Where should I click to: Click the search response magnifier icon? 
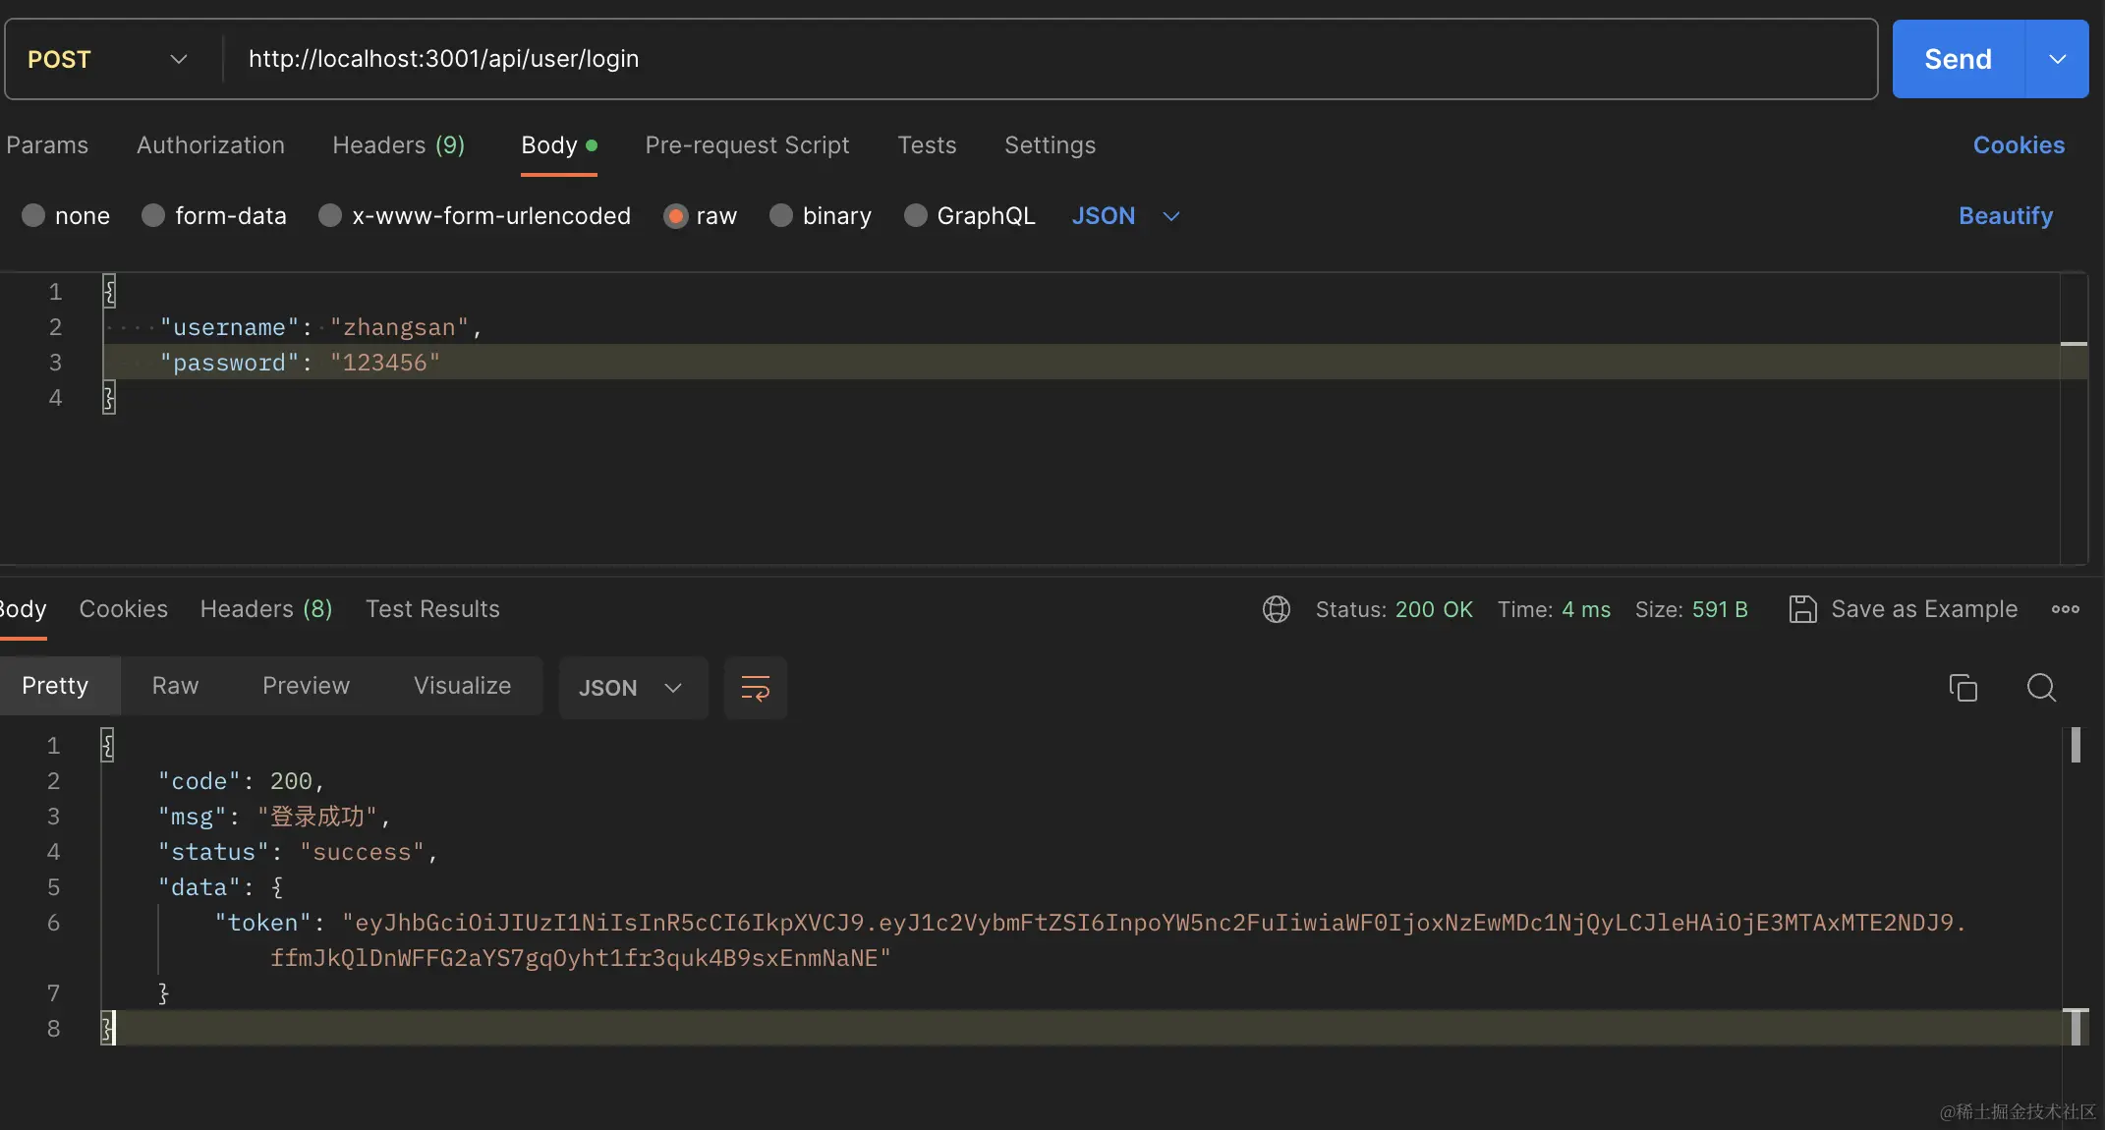[2041, 687]
